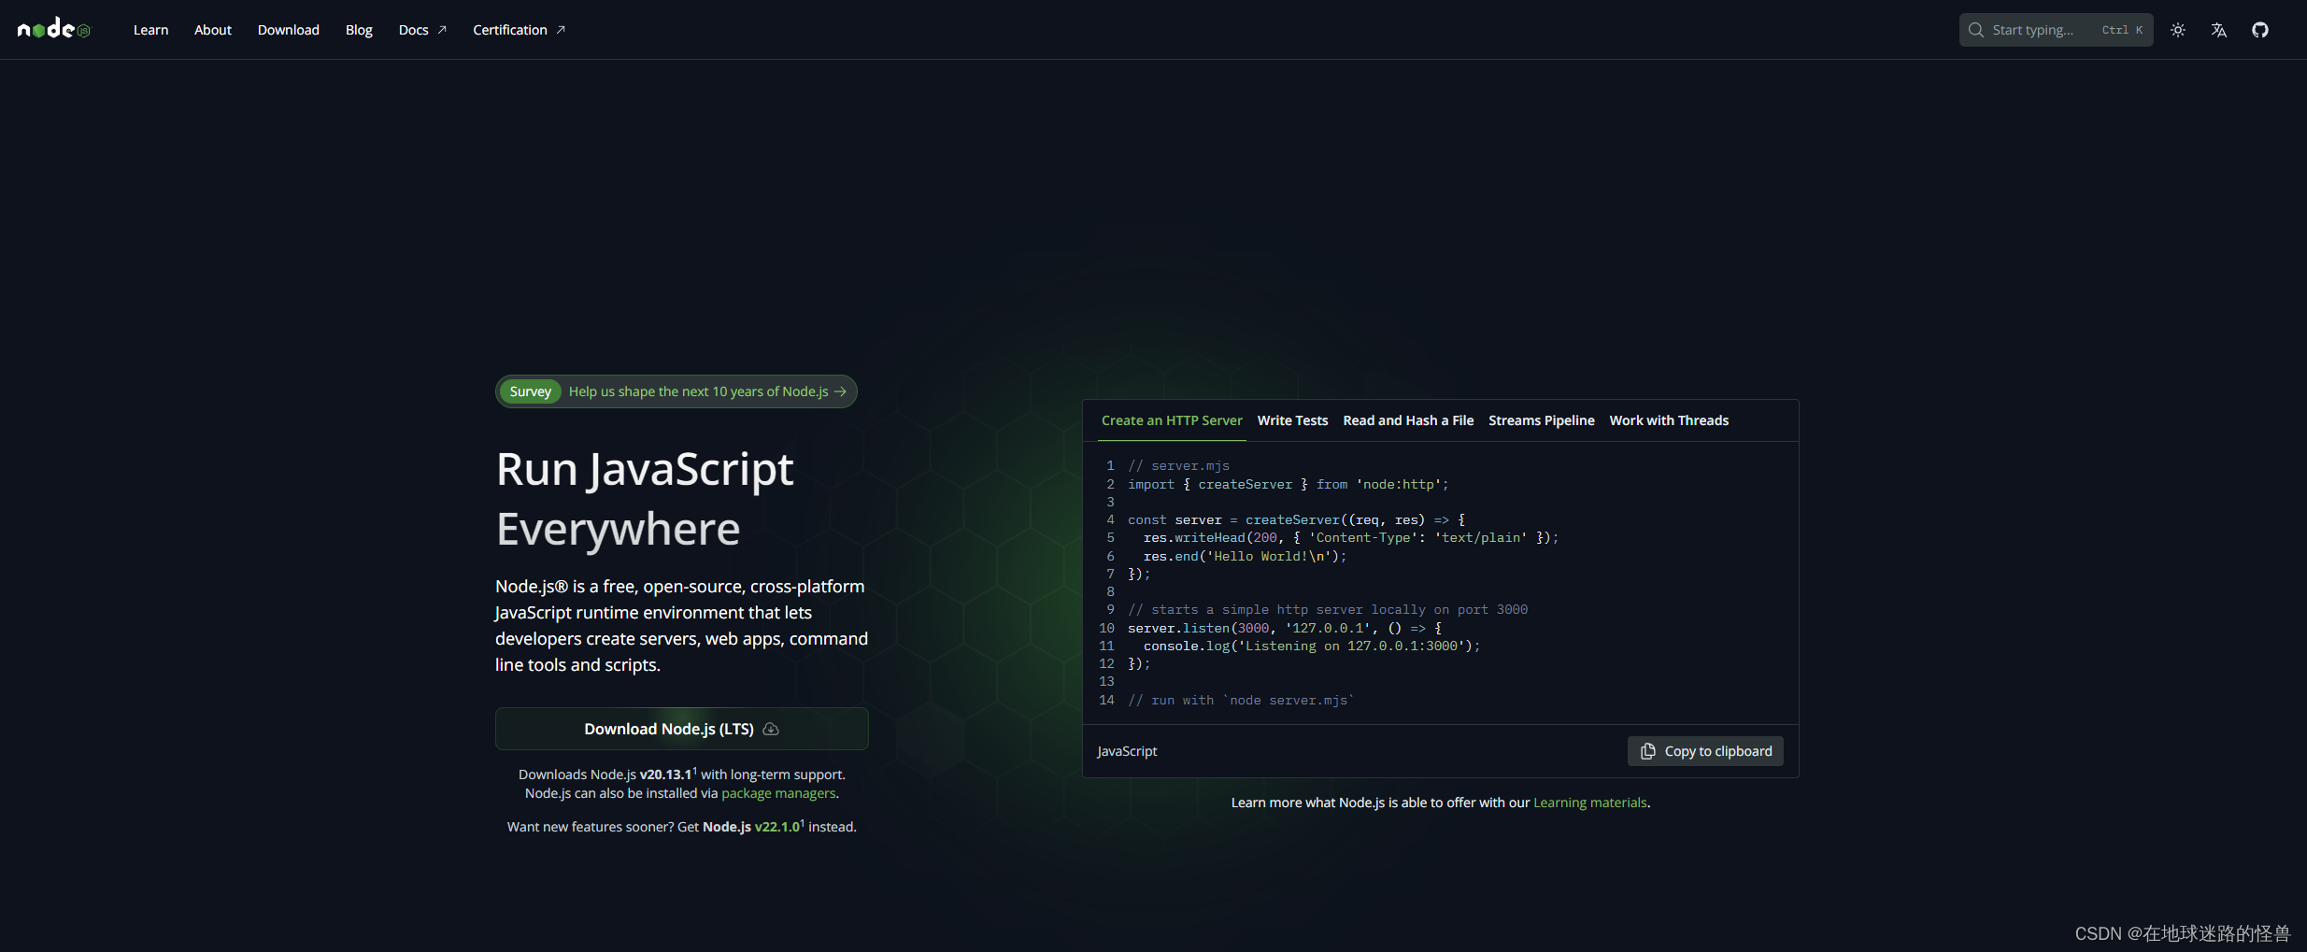Click comment '// run with node server.mjs'
The image size is (2307, 952).
pyautogui.click(x=1241, y=700)
